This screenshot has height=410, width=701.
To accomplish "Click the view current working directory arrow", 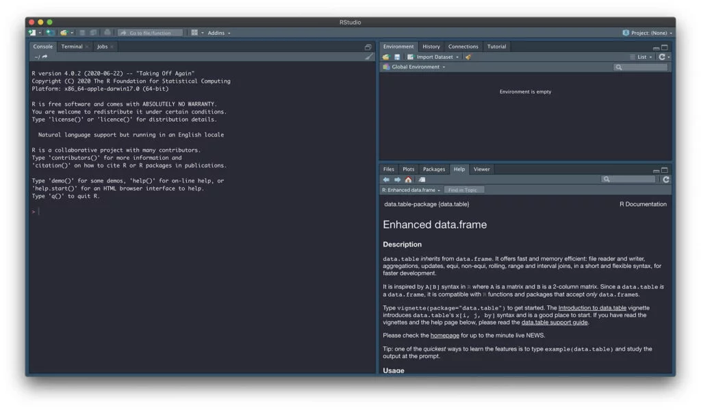I will click(x=44, y=57).
